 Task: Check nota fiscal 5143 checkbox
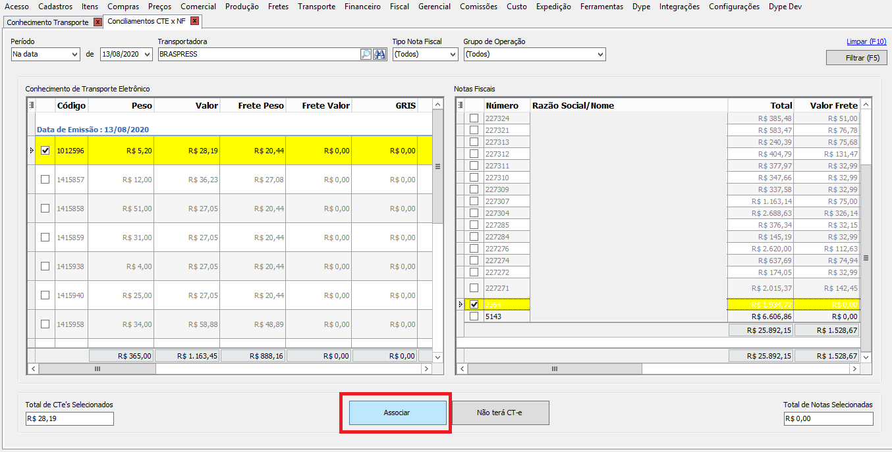pos(474,316)
